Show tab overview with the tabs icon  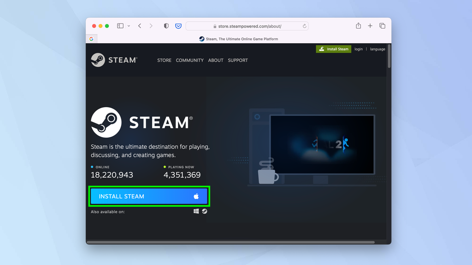382,26
